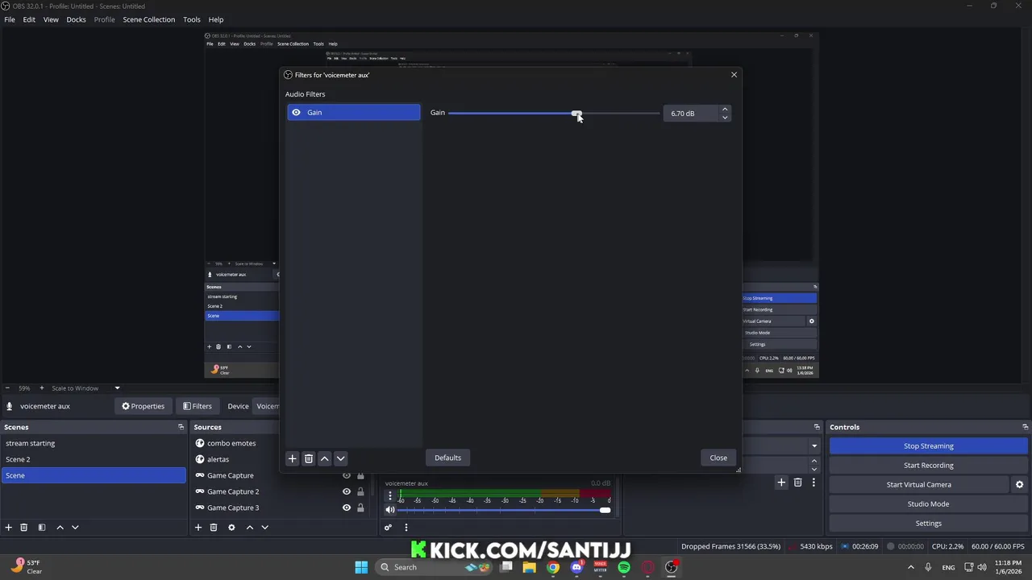Image resolution: width=1032 pixels, height=580 pixels.
Task: Remove scene transition with trash icon
Action: click(x=797, y=483)
